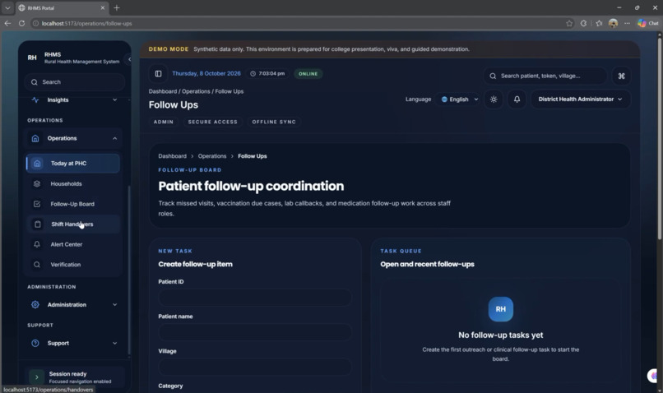The height and width of the screenshot is (393, 663).
Task: Follow the Operations breadcrumb link
Action: coord(212,156)
